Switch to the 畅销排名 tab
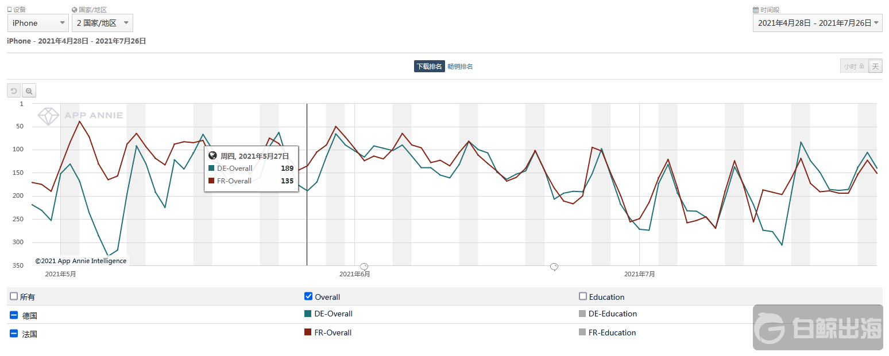 click(460, 66)
